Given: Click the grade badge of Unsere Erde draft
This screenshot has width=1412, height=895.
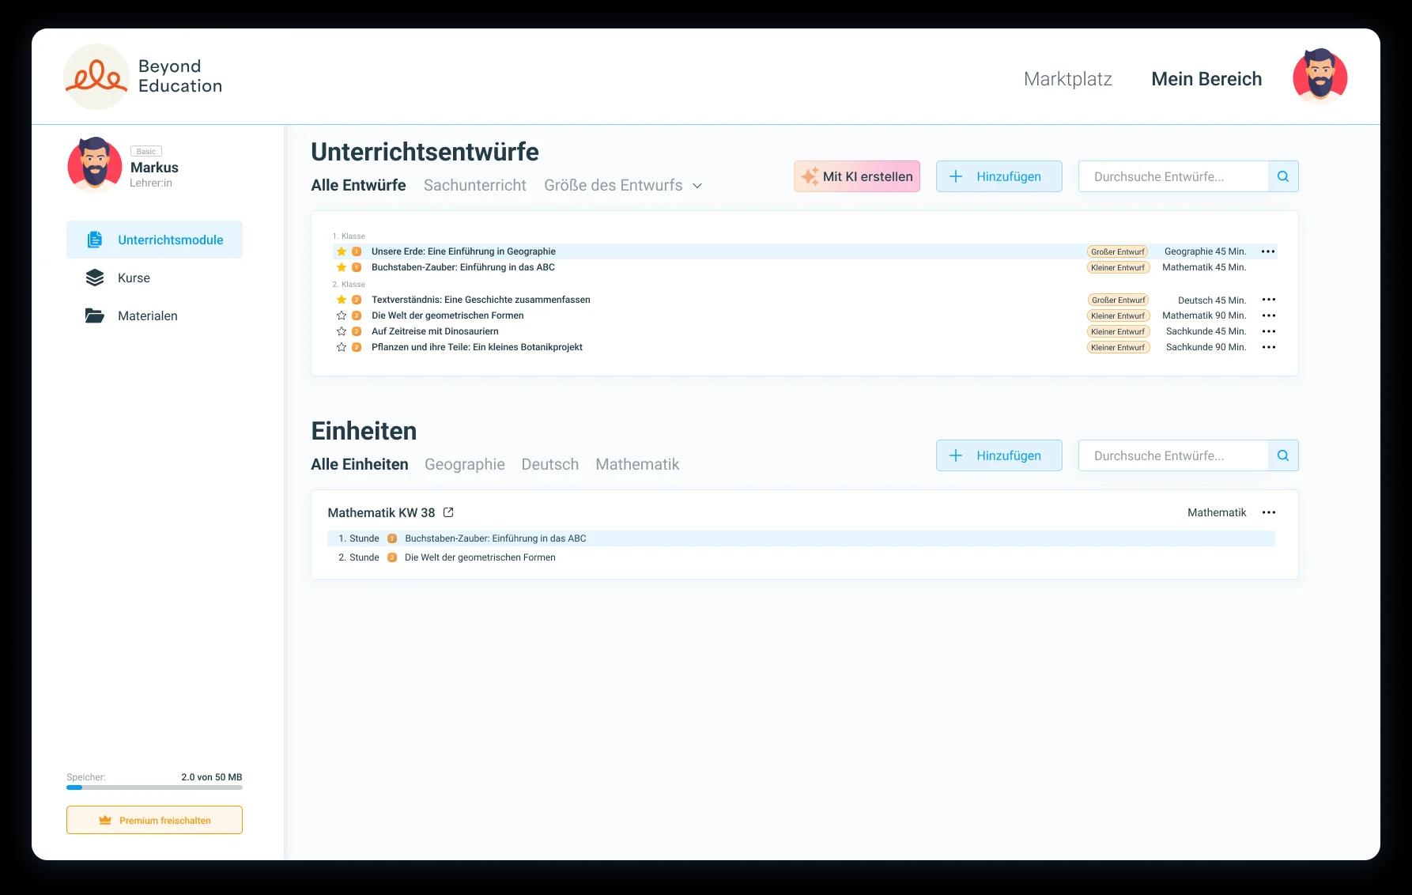Looking at the screenshot, I should [357, 251].
